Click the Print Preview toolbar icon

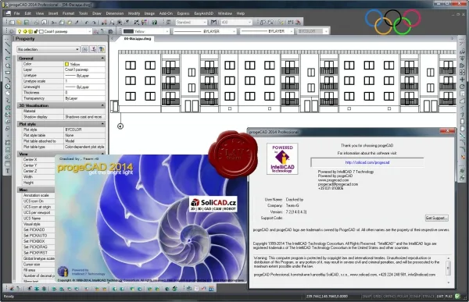(x=44, y=23)
